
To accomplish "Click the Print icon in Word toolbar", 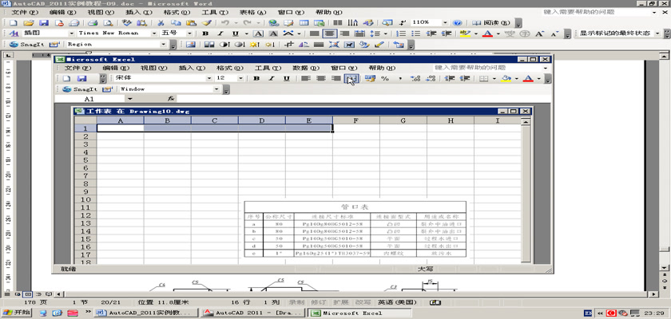I will coord(93,22).
